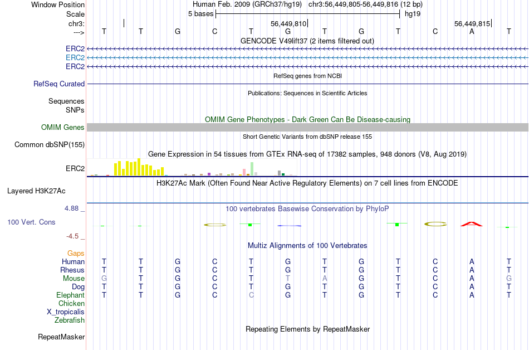
Task: Click the faded C mismatch in the Elephant row
Action: click(x=251, y=295)
